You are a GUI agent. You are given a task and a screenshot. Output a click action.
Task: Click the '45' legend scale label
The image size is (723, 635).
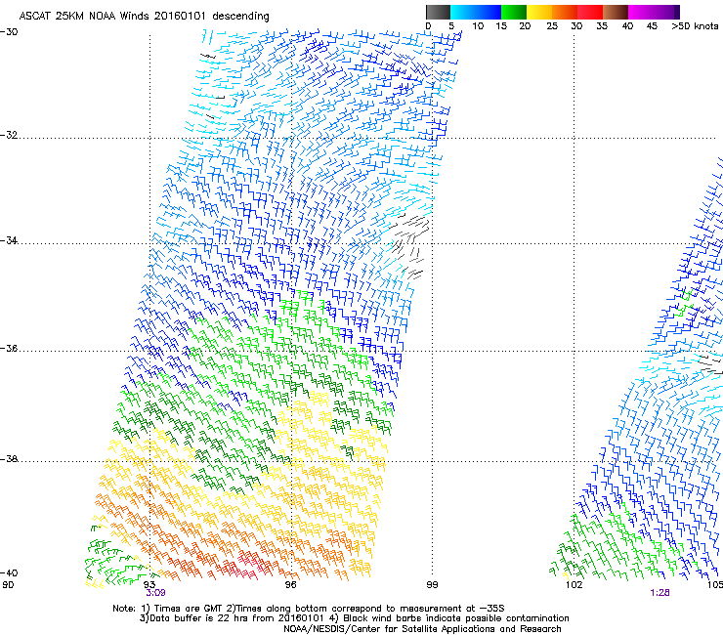(x=652, y=26)
